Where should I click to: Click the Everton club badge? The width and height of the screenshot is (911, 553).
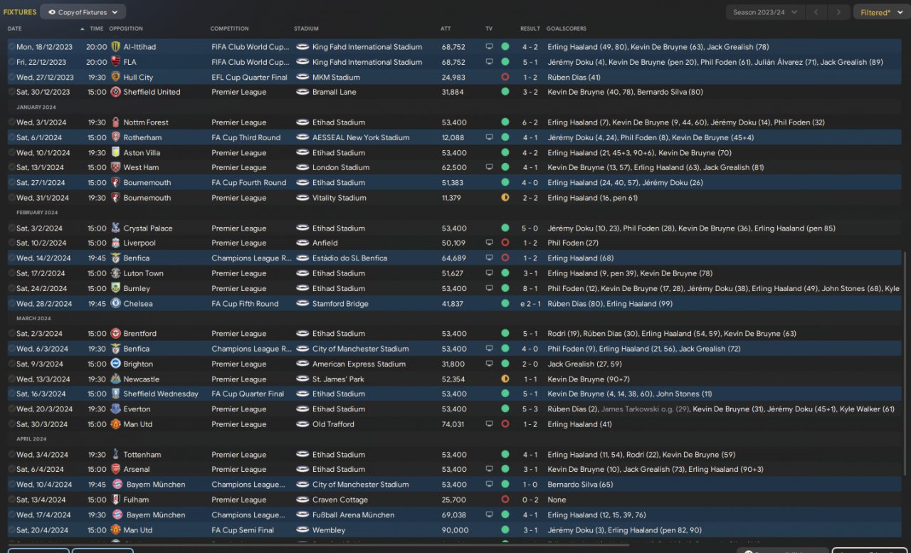115,409
